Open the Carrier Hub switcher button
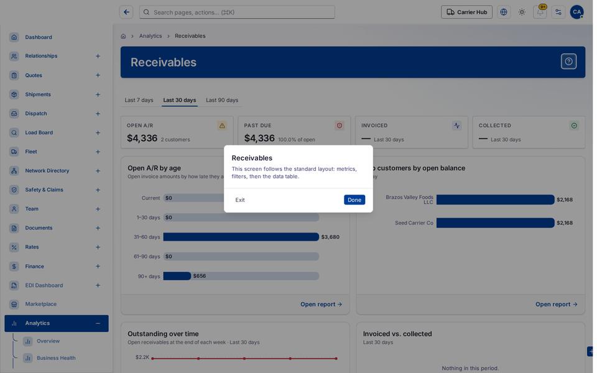The image size is (597, 373). [466, 12]
